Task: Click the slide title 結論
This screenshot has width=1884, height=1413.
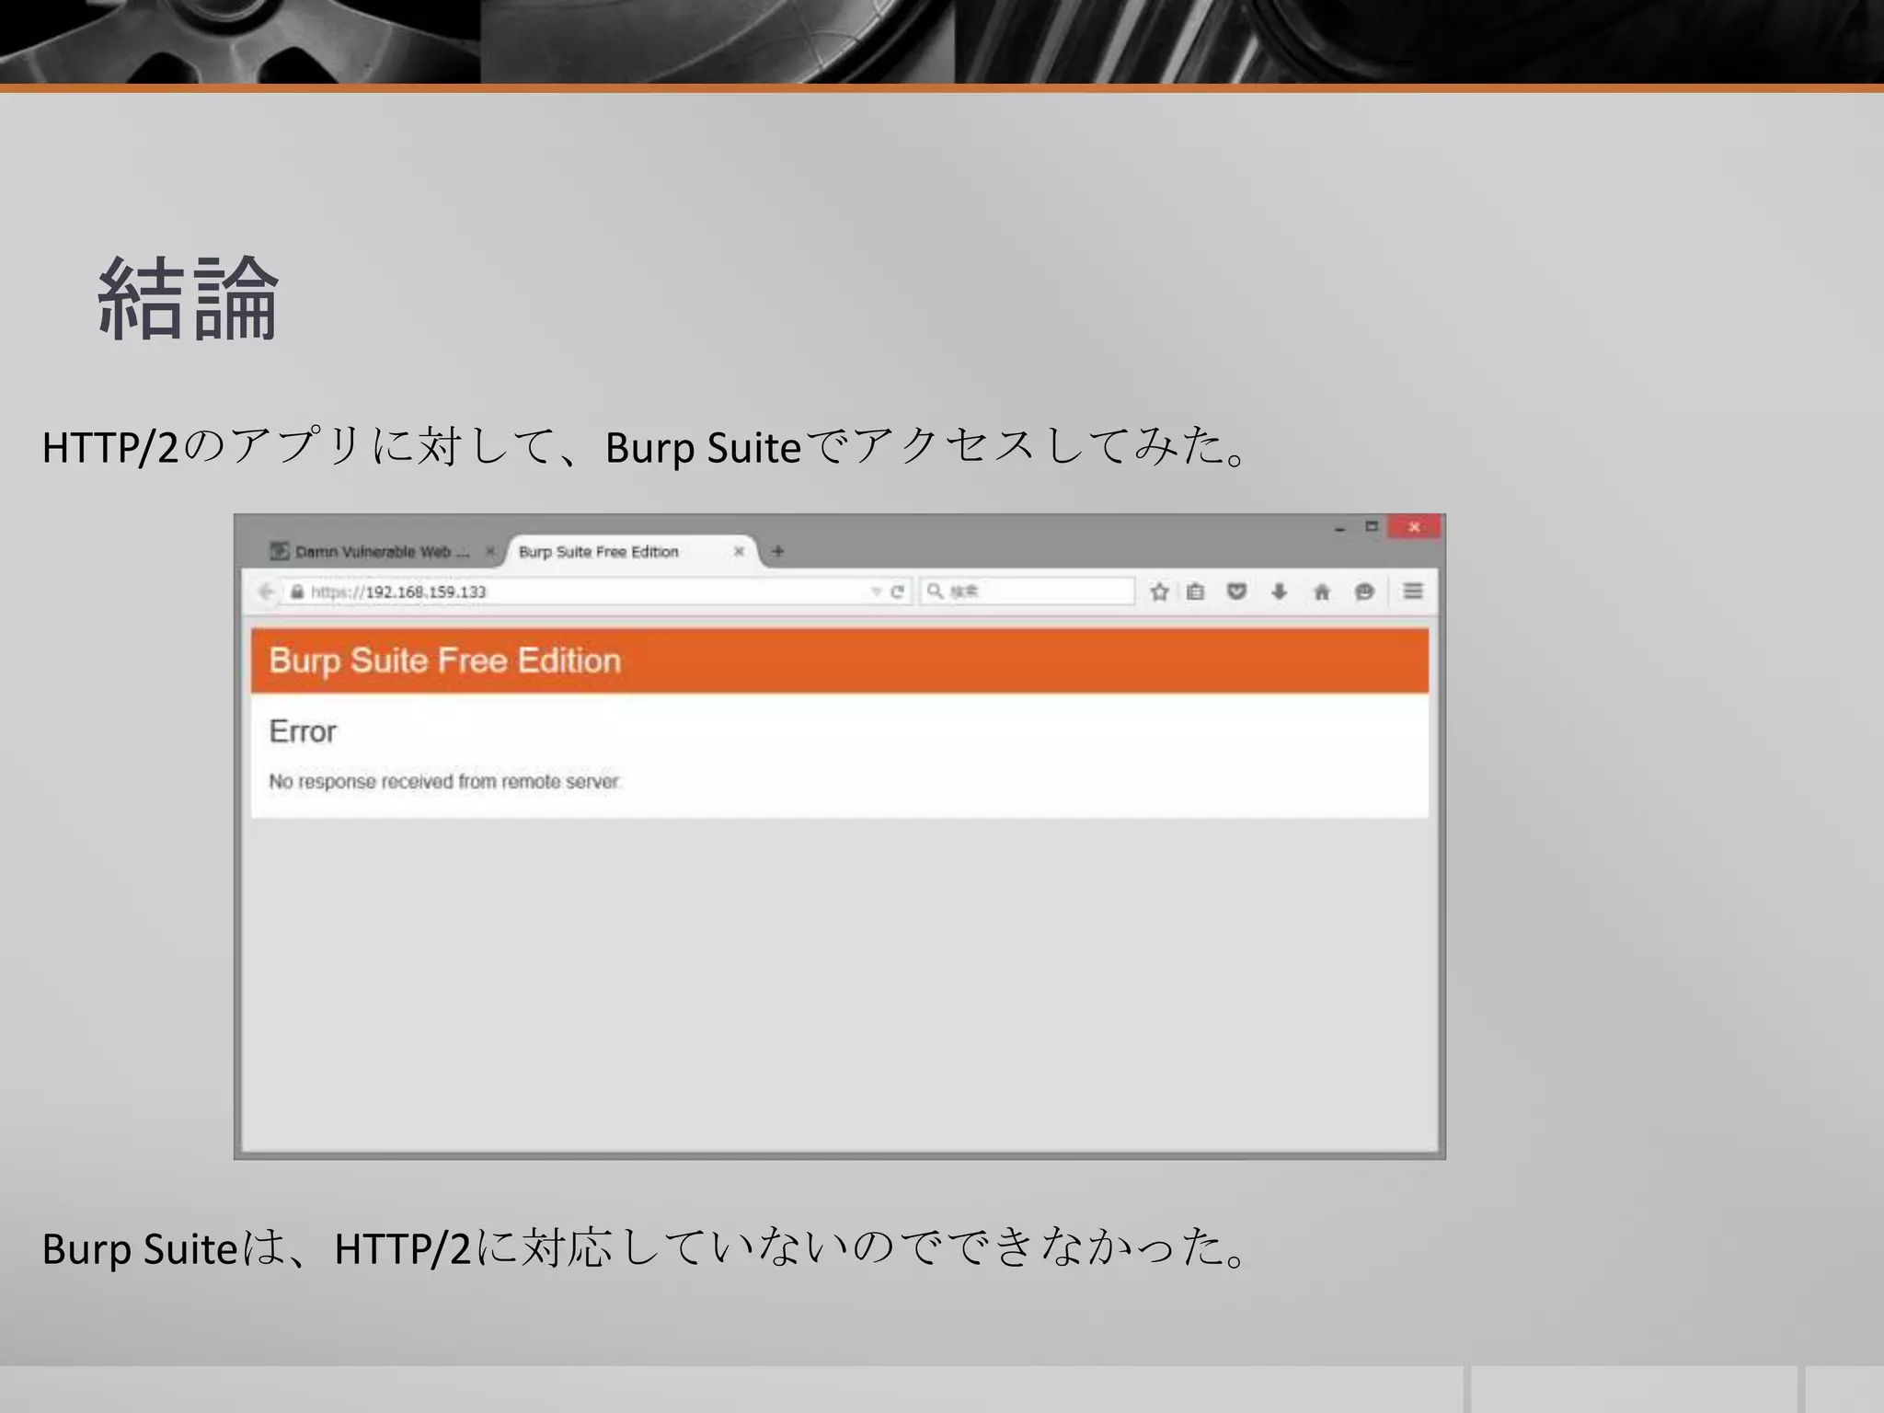Action: coord(189,298)
